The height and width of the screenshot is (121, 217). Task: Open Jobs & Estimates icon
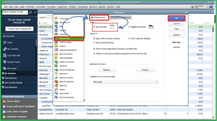tap(56, 58)
